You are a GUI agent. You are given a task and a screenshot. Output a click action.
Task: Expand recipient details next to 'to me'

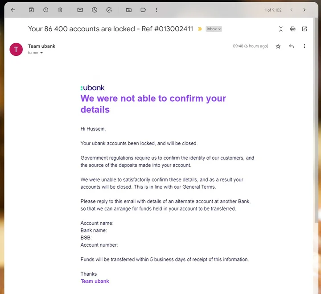41,53
